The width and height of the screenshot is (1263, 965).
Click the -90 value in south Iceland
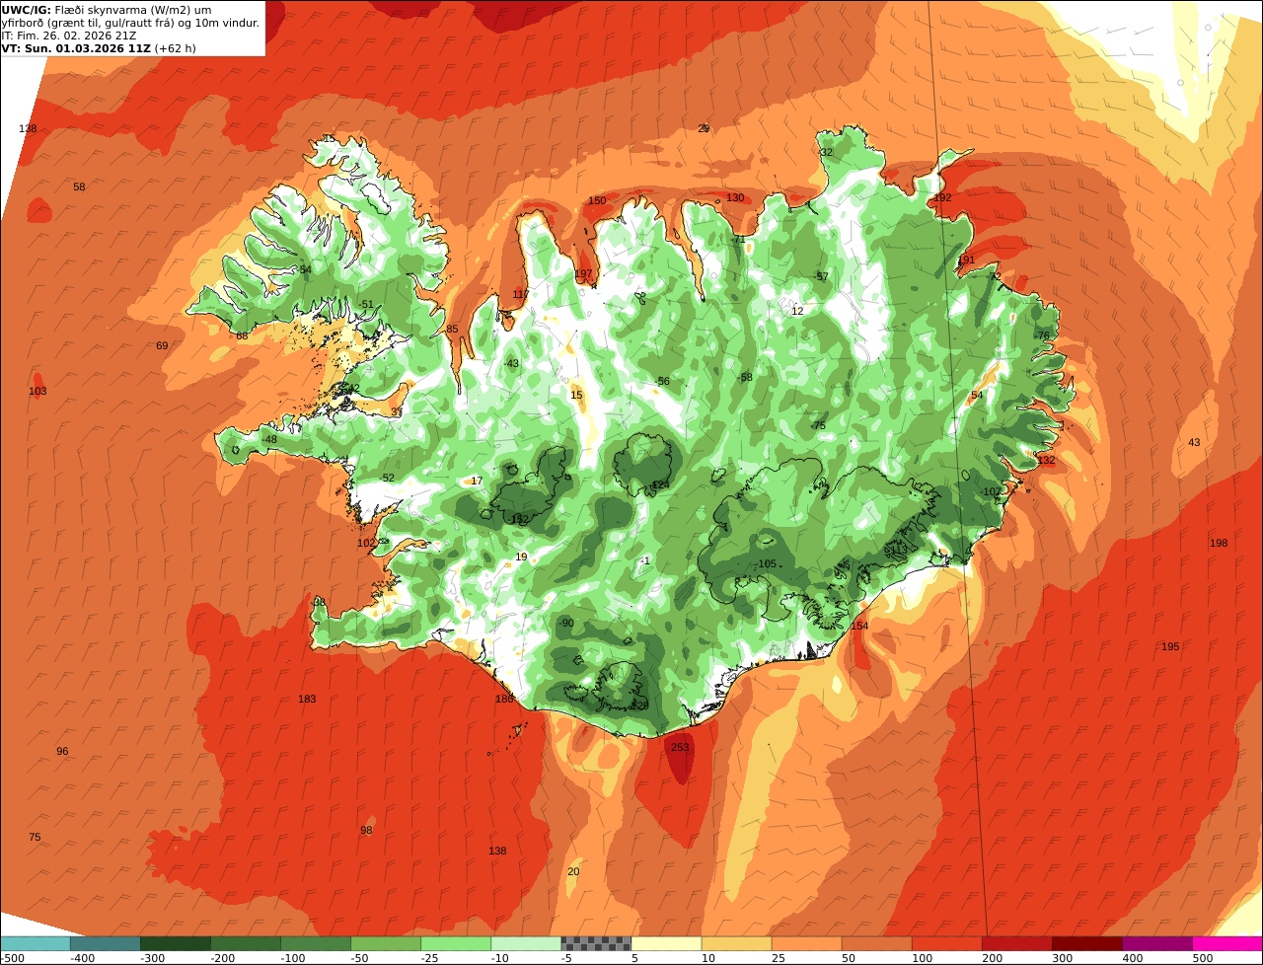[565, 624]
